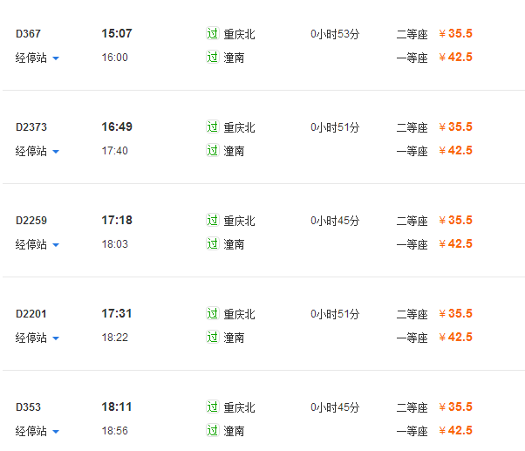Open 经停站 dropdown for train D2201
The width and height of the screenshot is (525, 451).
pos(37,338)
